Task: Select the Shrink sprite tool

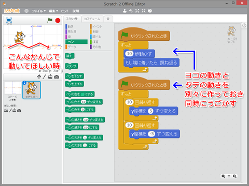Action: click(x=144, y=11)
